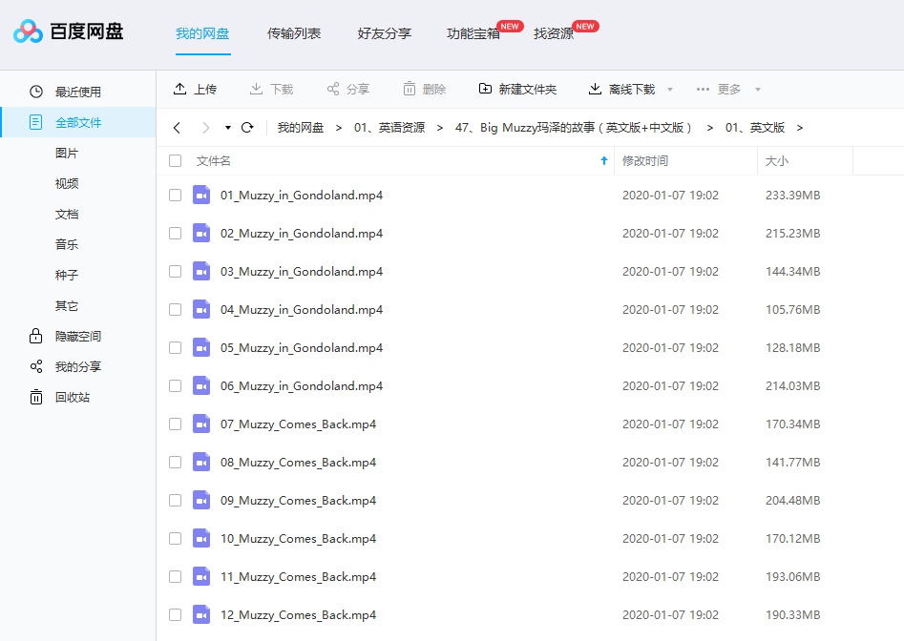This screenshot has height=641, width=904.
Task: Select 种子 category in sidebar
Action: pyautogui.click(x=67, y=275)
